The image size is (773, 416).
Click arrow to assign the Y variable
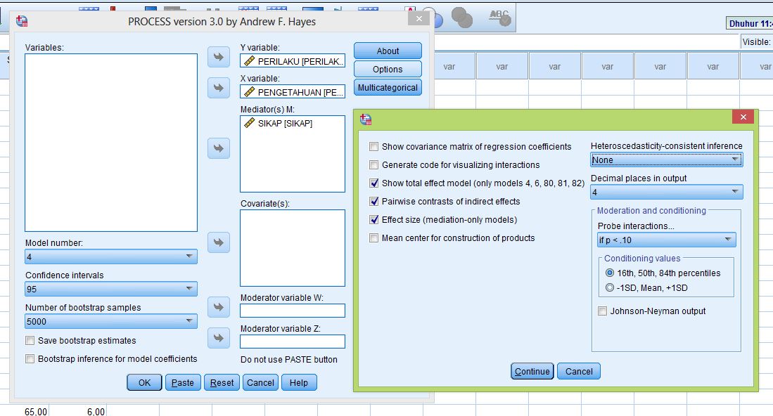(x=220, y=58)
